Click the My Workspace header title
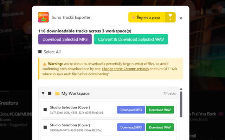 [75, 93]
